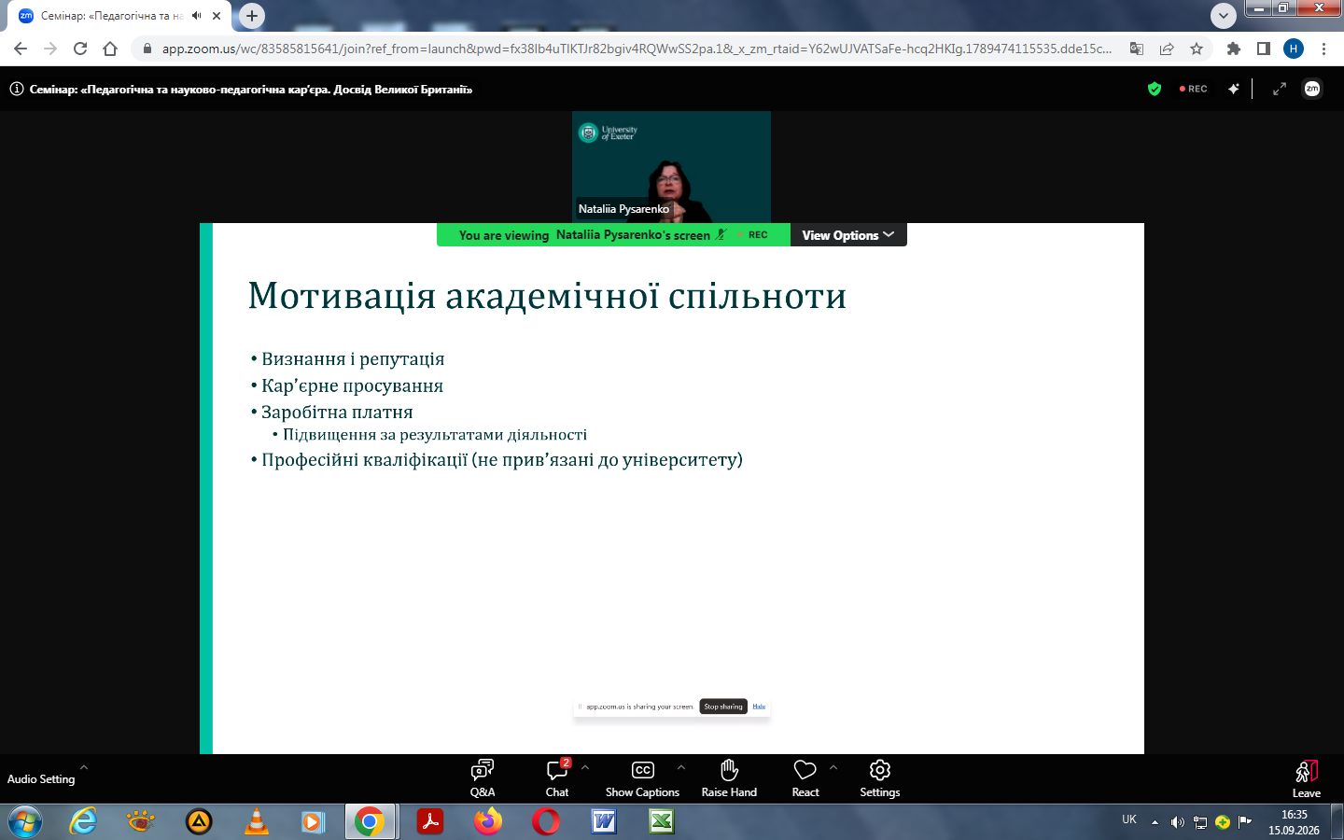Viewport: 1344px width, 840px height.
Task: Enter full screen with the arrows icon
Action: 1280,89
